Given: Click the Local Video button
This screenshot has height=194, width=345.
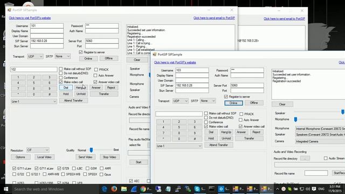Looking at the screenshot, I should [44, 157].
